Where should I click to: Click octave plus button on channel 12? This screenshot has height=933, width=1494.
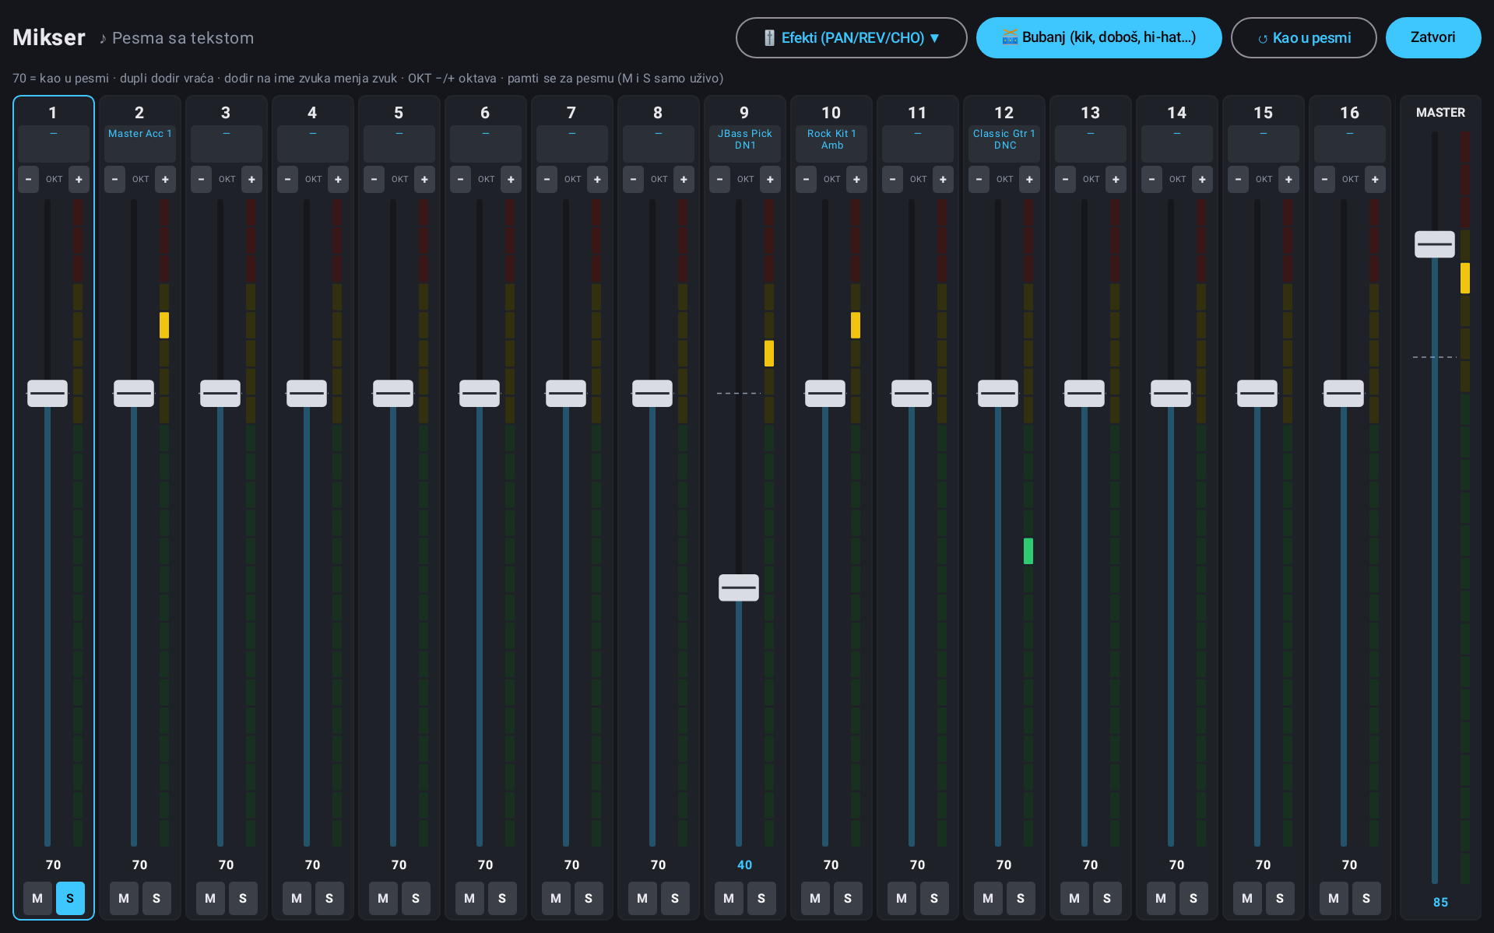click(1029, 179)
